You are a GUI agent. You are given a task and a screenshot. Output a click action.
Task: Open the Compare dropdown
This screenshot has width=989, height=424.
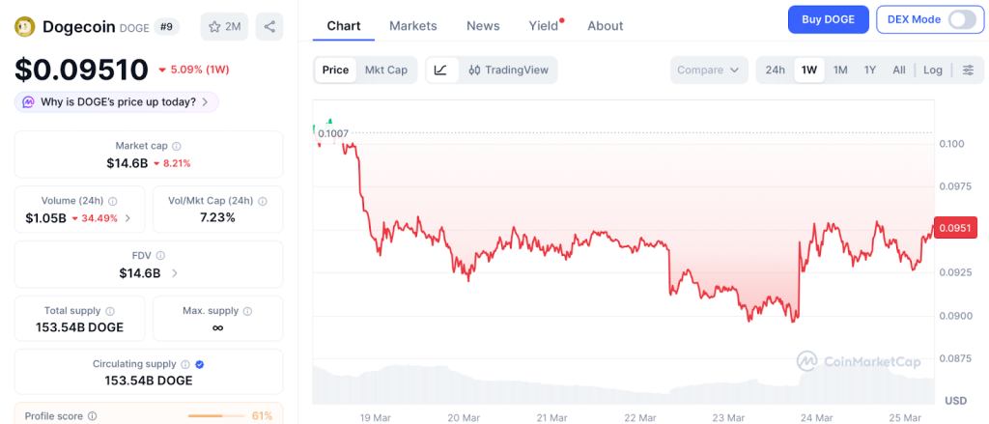point(709,70)
